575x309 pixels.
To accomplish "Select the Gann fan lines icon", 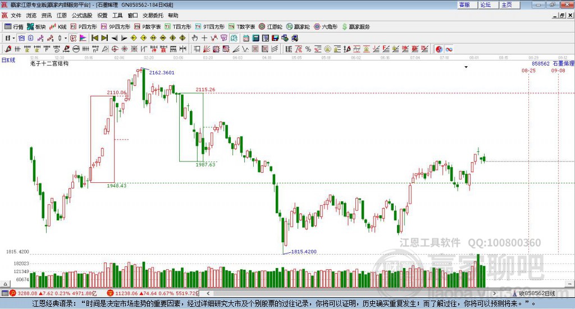I will coord(207,49).
